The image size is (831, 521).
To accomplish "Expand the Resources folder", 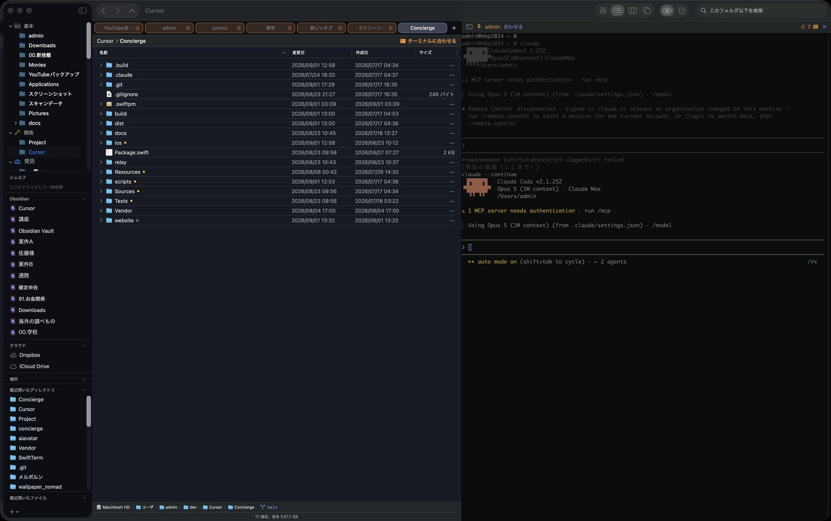I will [x=101, y=172].
